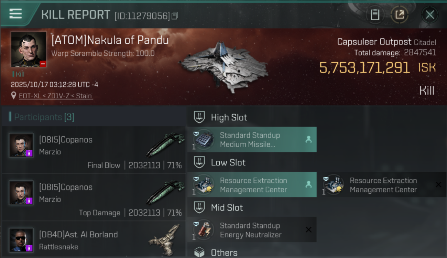
Task: Click the clipboard report icon
Action: [375, 15]
